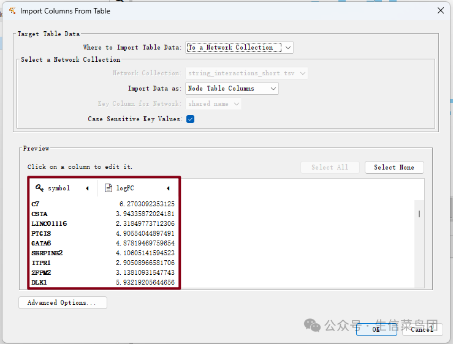Image resolution: width=453 pixels, height=344 pixels.
Task: Open the Network Collection dropdown
Action: [x=246, y=73]
